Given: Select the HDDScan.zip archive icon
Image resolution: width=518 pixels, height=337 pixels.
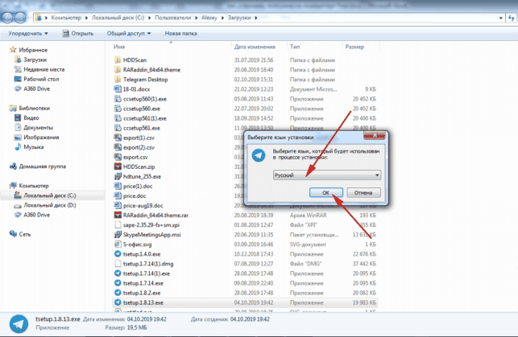Looking at the screenshot, I should click(x=118, y=166).
